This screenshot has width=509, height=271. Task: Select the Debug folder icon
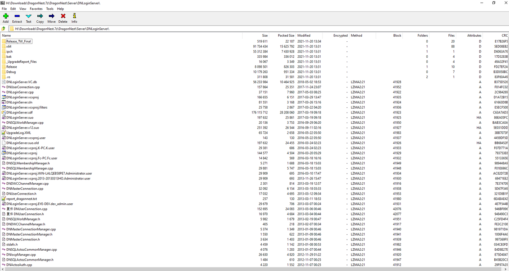[4, 72]
